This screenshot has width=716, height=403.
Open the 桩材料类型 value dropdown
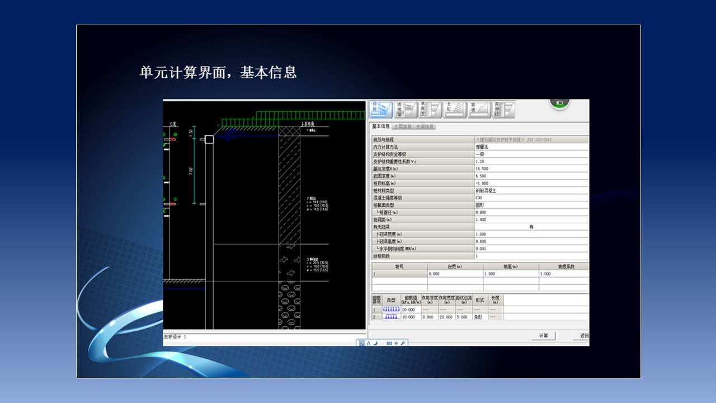tap(530, 190)
